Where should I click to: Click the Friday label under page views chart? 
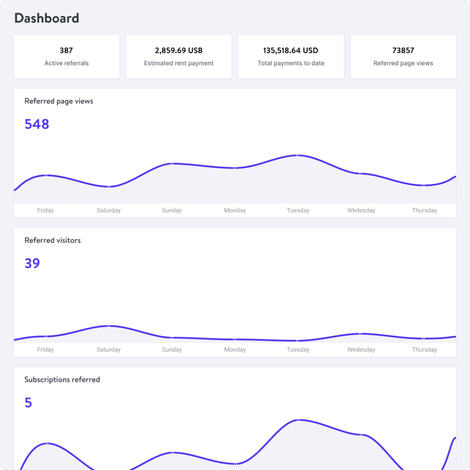(x=45, y=210)
